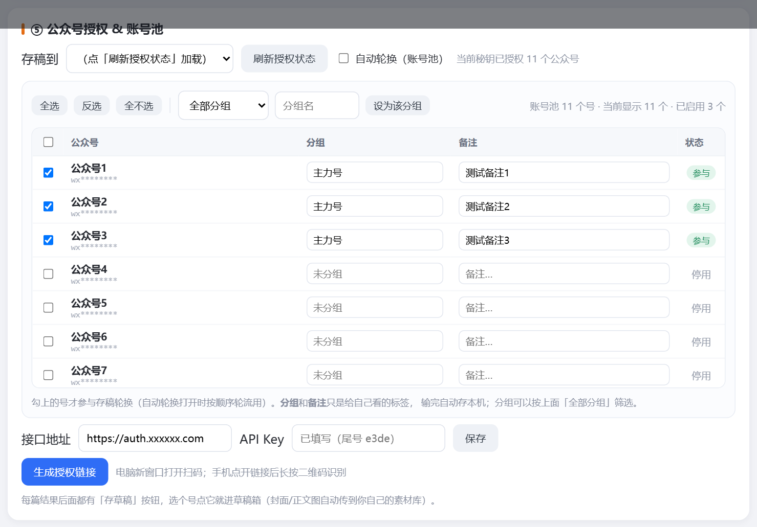Check the 公众号4 row checkbox
The image size is (757, 527).
49,274
